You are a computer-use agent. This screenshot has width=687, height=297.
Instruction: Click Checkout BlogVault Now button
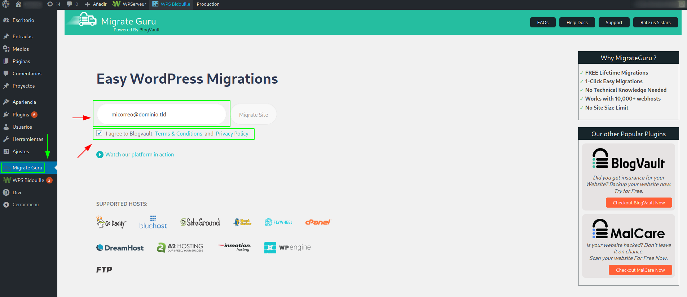click(639, 203)
